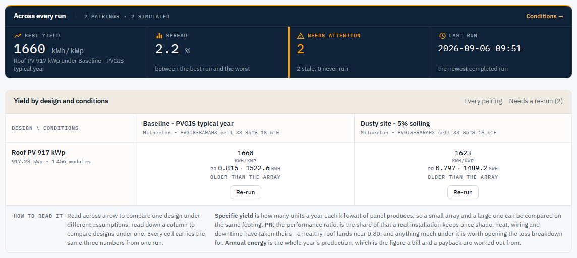
Task: Click the Yield by design and conditions heading
Action: tap(61, 101)
